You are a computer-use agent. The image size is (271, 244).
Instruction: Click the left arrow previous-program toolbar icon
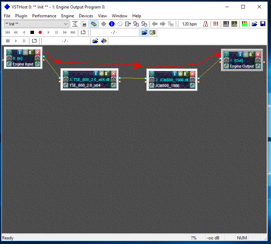[155, 24]
